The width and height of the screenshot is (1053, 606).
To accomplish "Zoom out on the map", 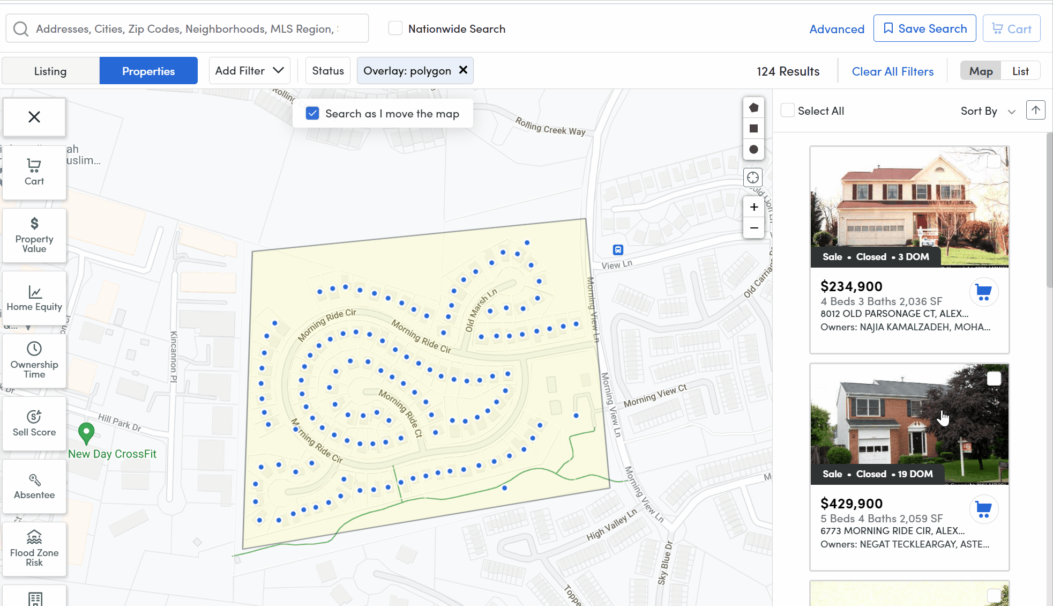I will coord(753,228).
